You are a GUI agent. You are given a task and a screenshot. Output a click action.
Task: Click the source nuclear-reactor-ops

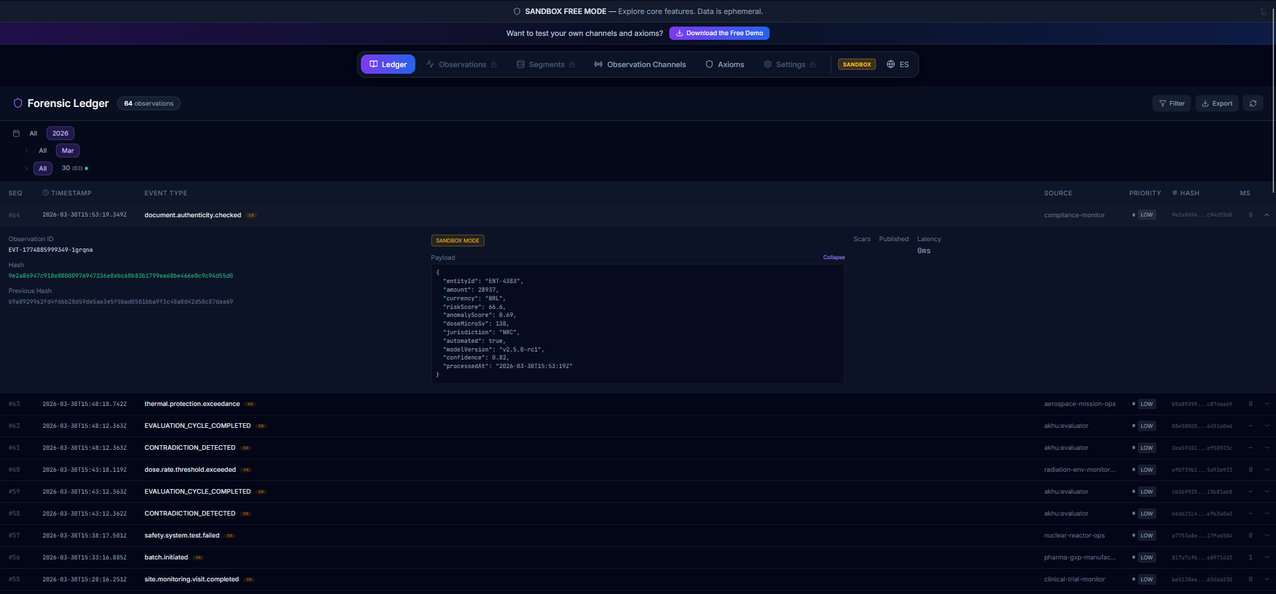(x=1074, y=536)
